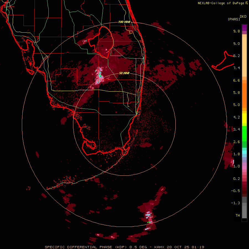Click the 5.0 value on color scale

tap(237, 105)
